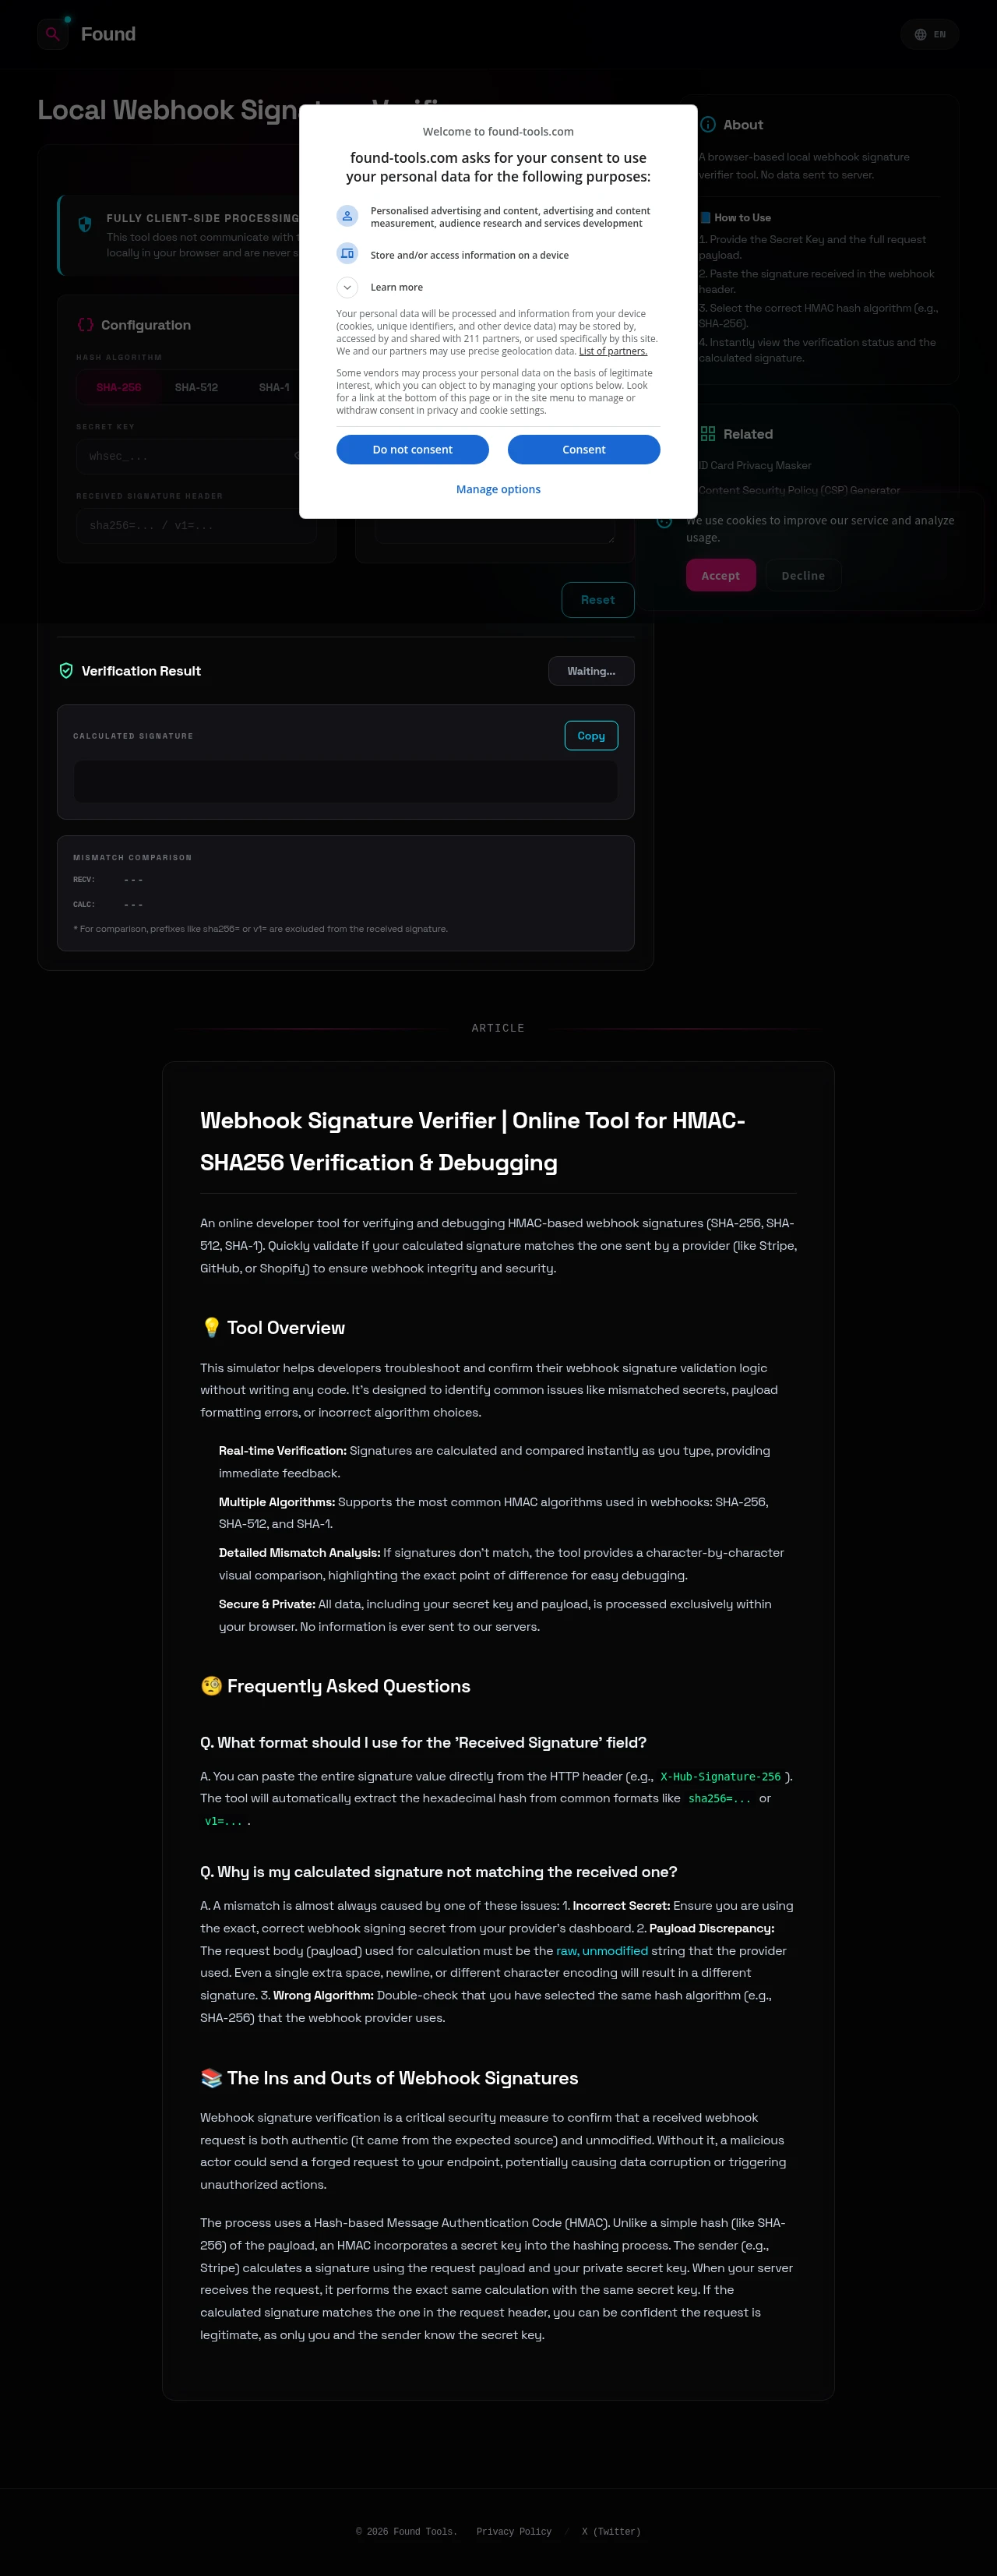997x2576 pixels.
Task: Click the Verification Result shield icon
Action: (66, 671)
